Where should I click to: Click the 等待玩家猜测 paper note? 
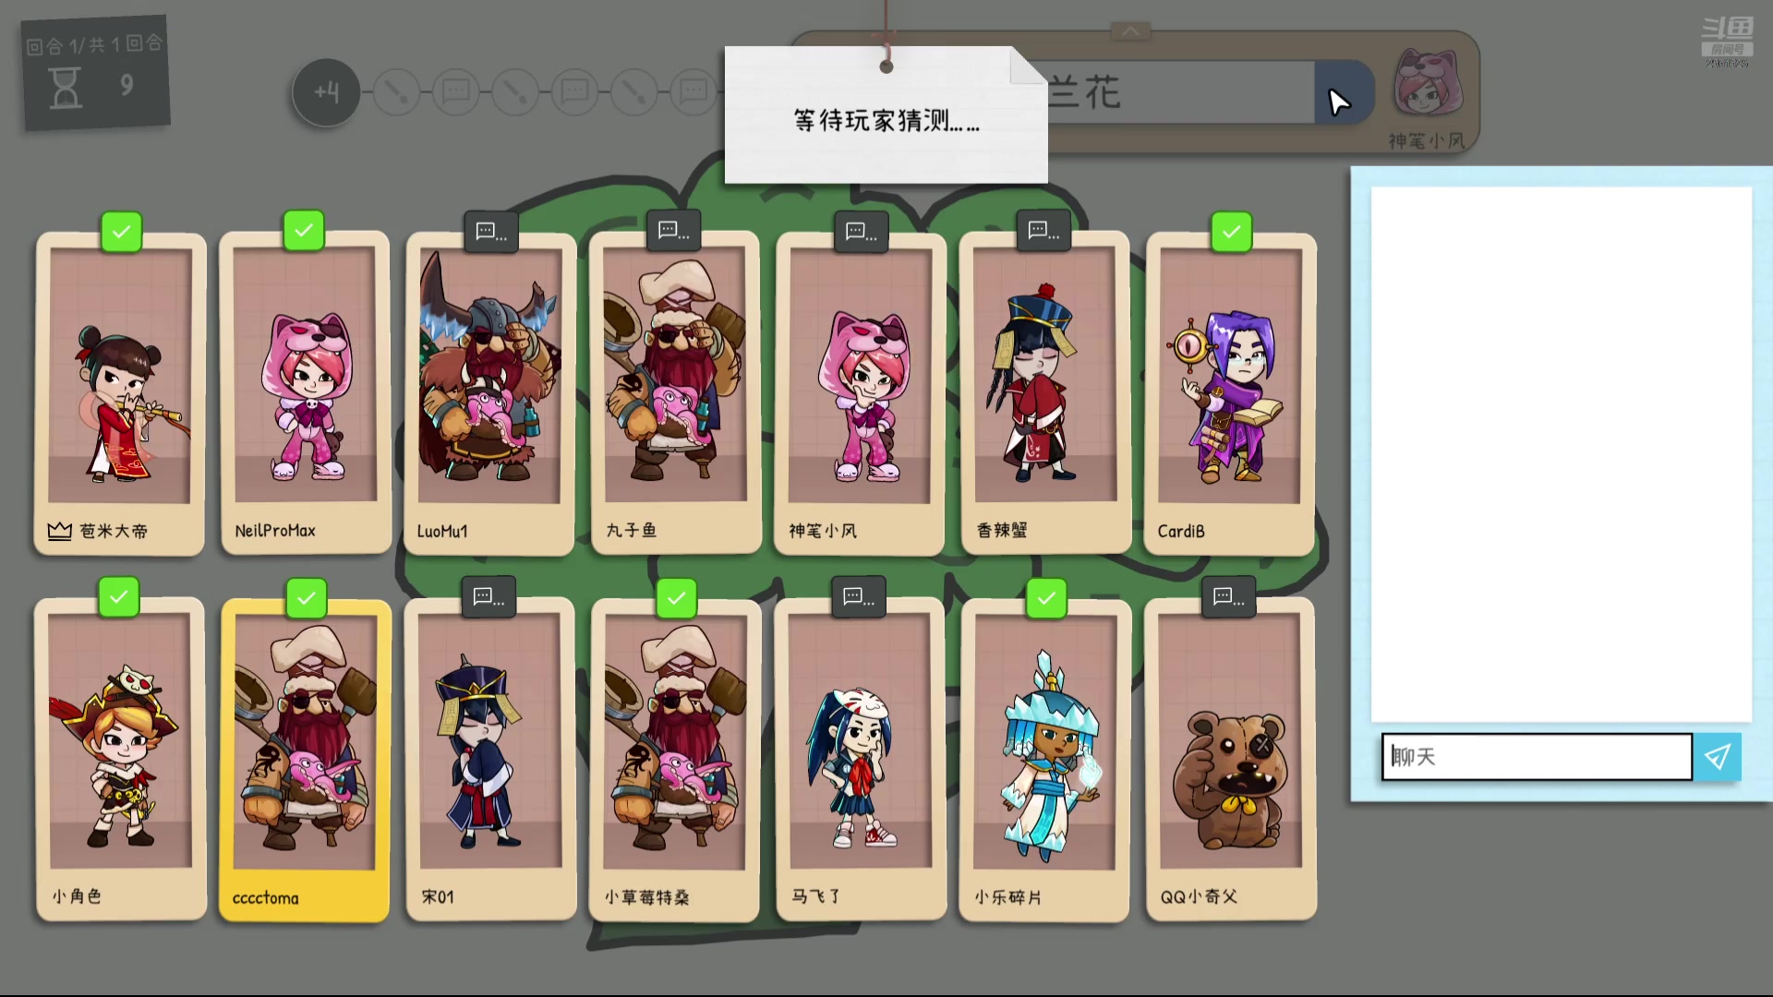click(886, 115)
